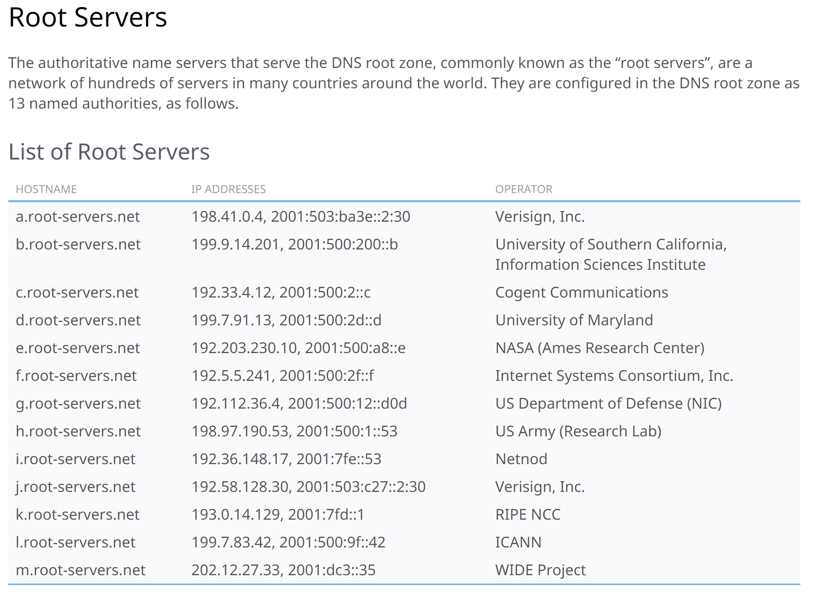Click the WIDE Project operator cell
The height and width of the screenshot is (598, 814).
(540, 570)
